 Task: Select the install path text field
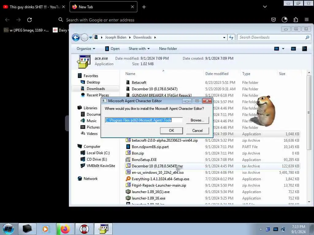pos(144,120)
